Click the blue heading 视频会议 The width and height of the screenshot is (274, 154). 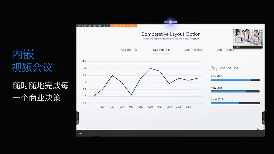(32, 67)
